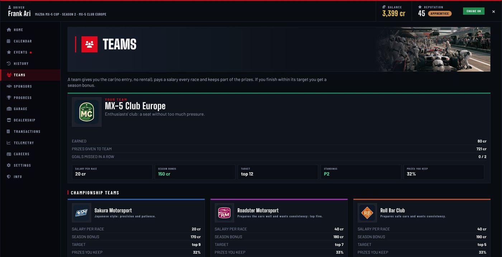Click the reputation score 45
The image size is (502, 257).
(x=422, y=14)
